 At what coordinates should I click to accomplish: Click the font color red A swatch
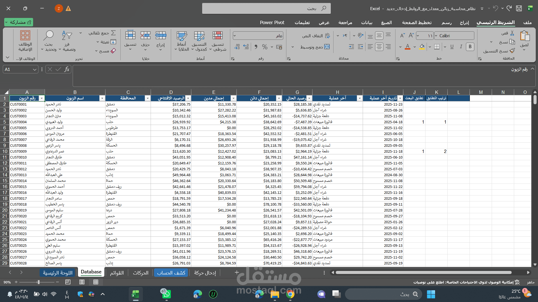[408, 47]
